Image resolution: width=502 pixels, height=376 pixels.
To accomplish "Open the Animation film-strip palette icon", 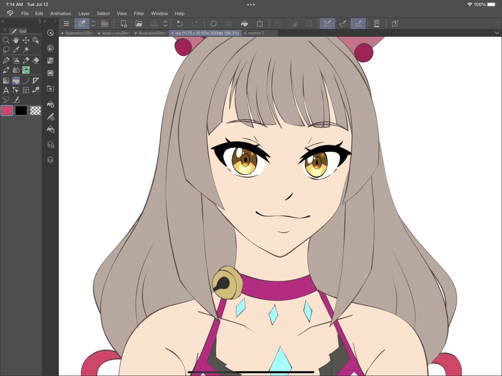I will pyautogui.click(x=51, y=73).
